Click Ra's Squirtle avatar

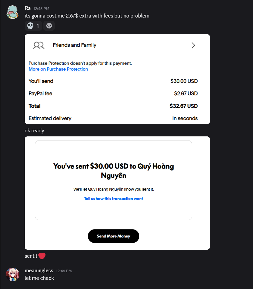pos(13,12)
